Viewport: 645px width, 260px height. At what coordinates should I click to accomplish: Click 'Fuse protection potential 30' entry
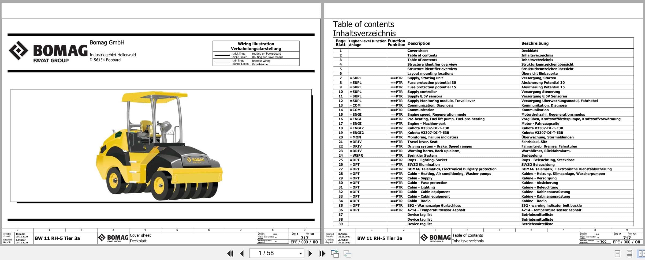coord(431,83)
